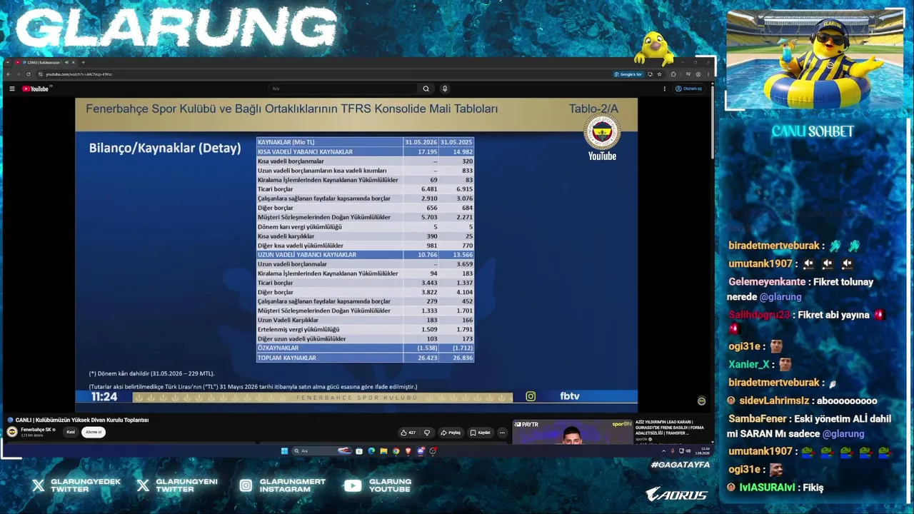Click the #GAGATAYFA hashtag text
The height and width of the screenshot is (514, 914).
[x=681, y=465]
